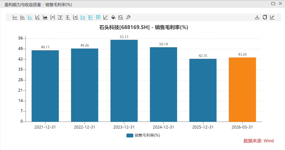Image resolution: width=285 pixels, height=150 pixels.
Task: Toggle the highlighted horizontal gridlines icon
Action: point(91,17)
